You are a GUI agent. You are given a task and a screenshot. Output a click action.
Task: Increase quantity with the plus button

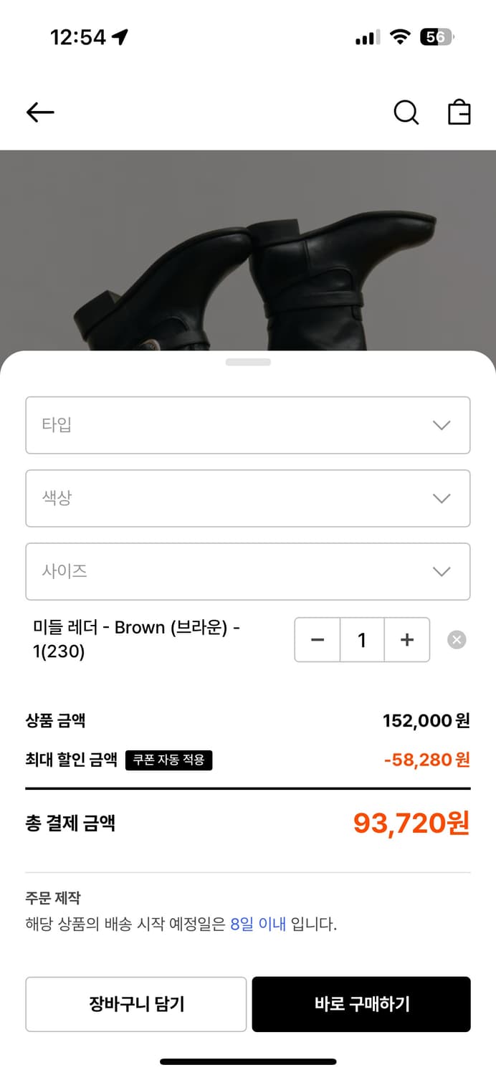coord(407,640)
